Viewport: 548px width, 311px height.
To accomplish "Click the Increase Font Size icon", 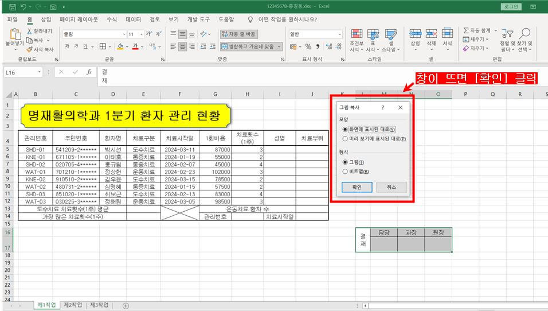I will pos(149,34).
